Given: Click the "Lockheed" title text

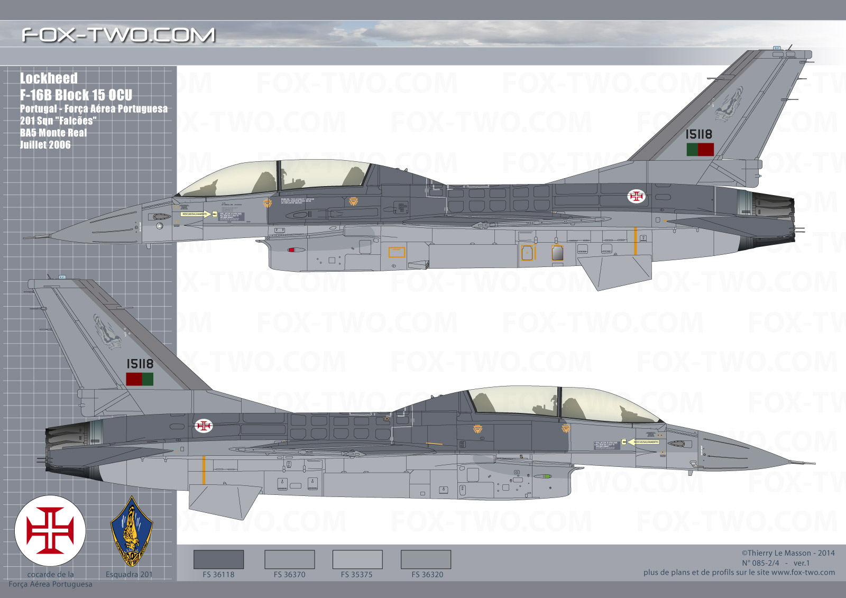Looking at the screenshot, I should pos(49,78).
